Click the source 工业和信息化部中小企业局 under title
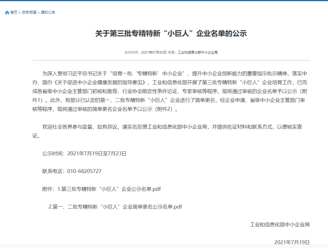Screen dimensions: 328x248 click(x=197, y=52)
